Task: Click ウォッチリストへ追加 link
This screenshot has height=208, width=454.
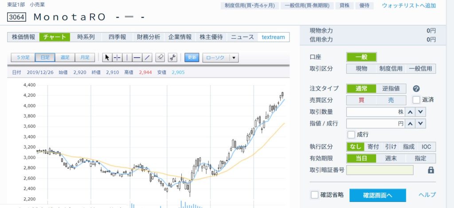Action: pos(409,5)
